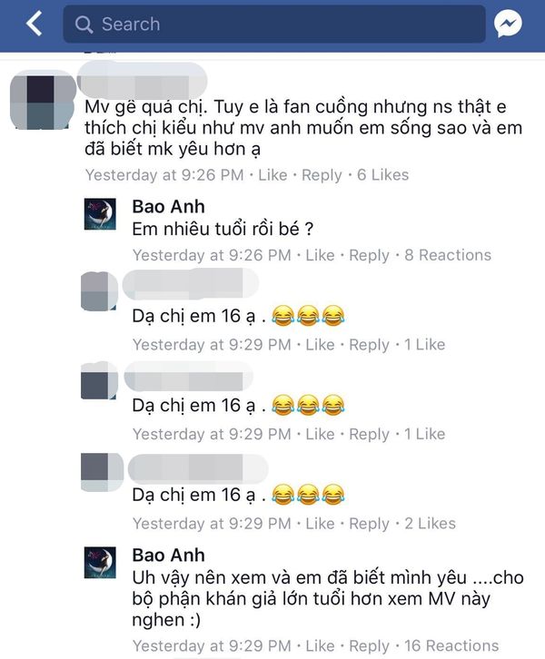Like the comment posted at 9:26 PM with 6 Likes

click(272, 175)
